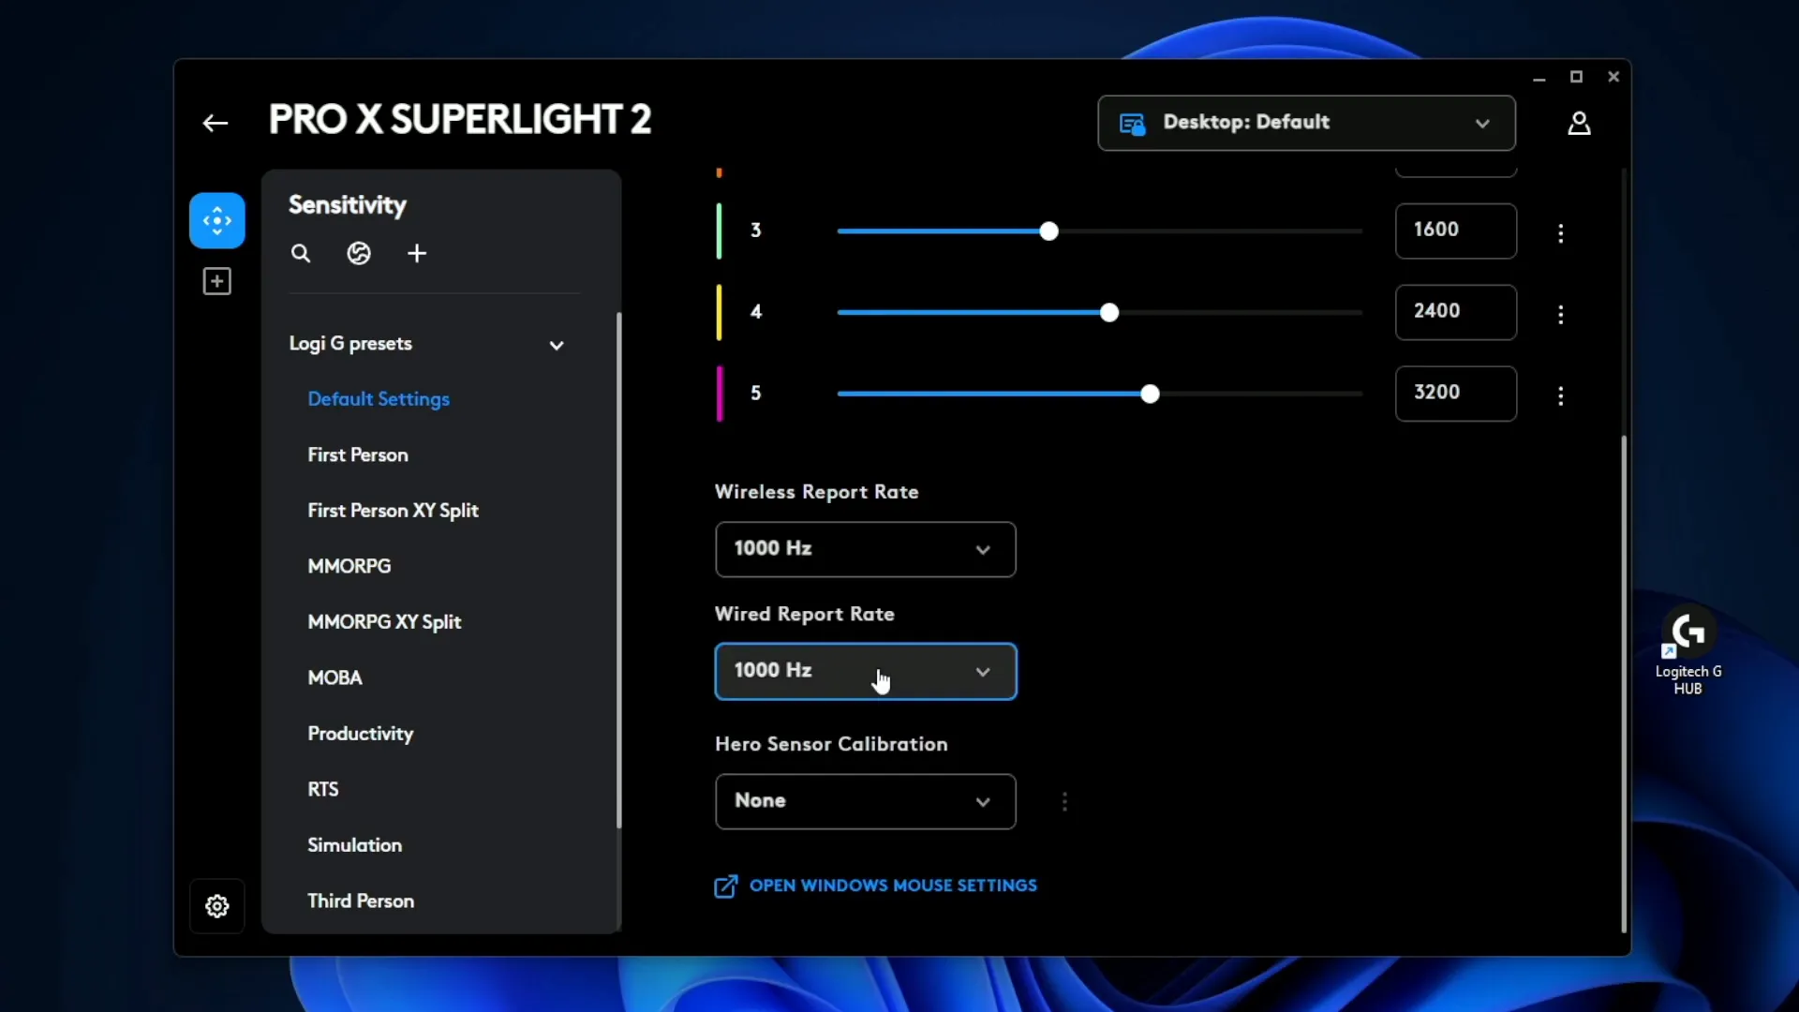
Task: Open the Sensitivity DPI tab icon
Action: (x=217, y=220)
